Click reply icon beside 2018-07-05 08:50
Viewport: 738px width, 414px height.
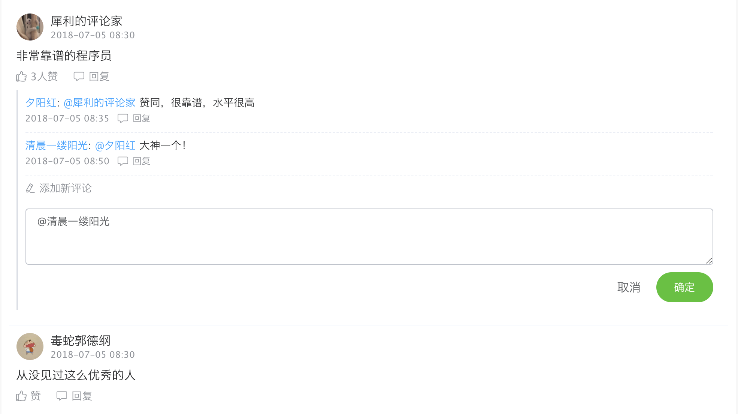point(123,161)
